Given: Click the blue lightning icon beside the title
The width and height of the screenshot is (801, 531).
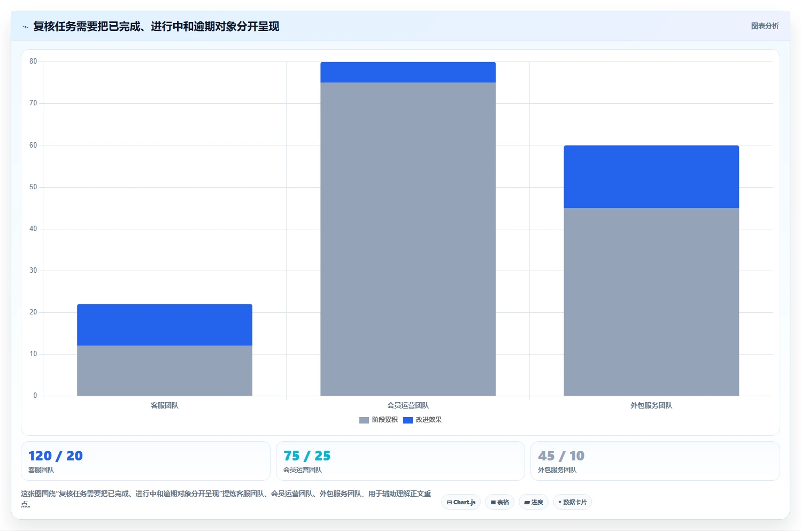Looking at the screenshot, I should (25, 27).
